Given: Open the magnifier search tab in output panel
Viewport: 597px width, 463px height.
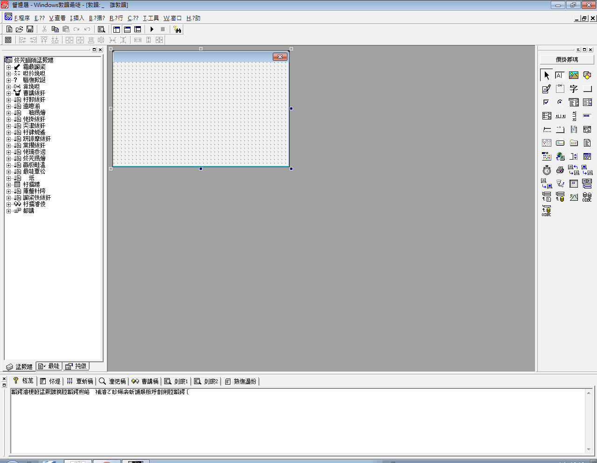Looking at the screenshot, I should click(x=112, y=381).
